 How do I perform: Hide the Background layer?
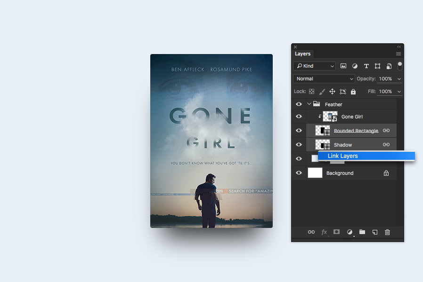coord(298,172)
